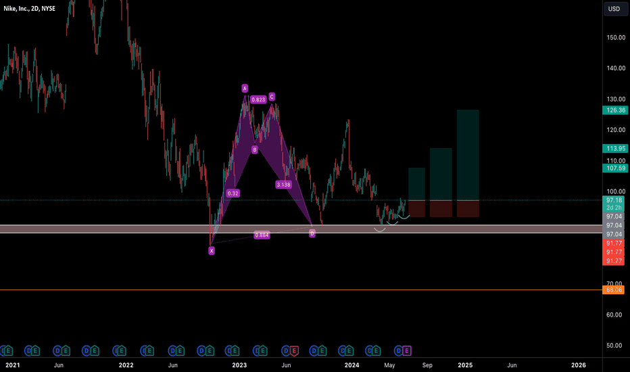
Task: Select the orange horizontal line at 68.06
Action: point(301,289)
